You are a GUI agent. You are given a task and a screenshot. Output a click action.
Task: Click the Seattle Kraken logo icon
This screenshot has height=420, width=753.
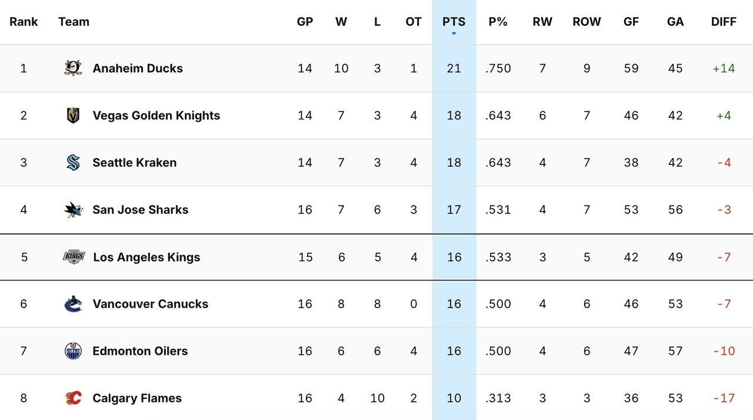point(72,162)
